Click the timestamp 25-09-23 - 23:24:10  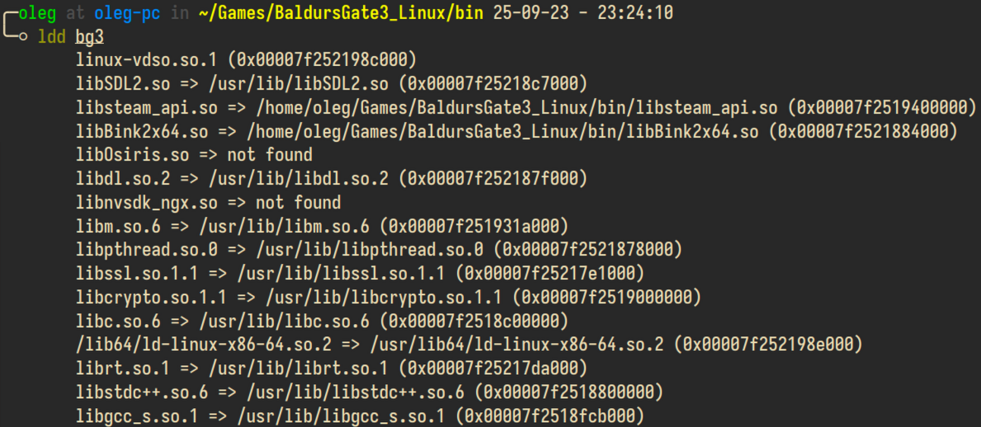(583, 13)
